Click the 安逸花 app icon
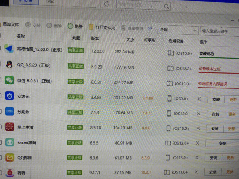The width and height of the screenshot is (239, 179). click(9, 96)
